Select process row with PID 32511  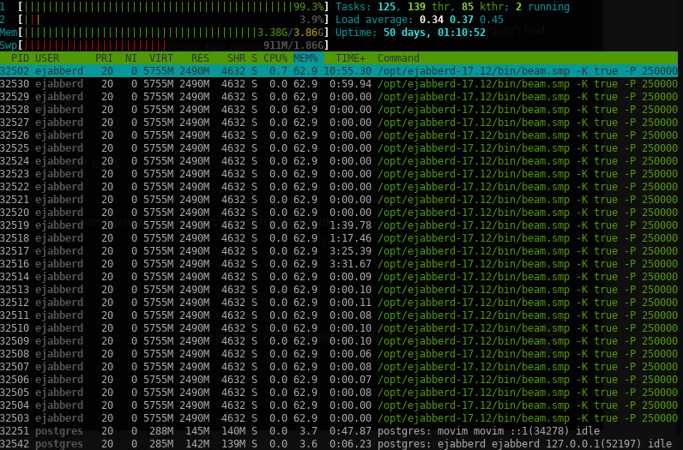(339, 315)
